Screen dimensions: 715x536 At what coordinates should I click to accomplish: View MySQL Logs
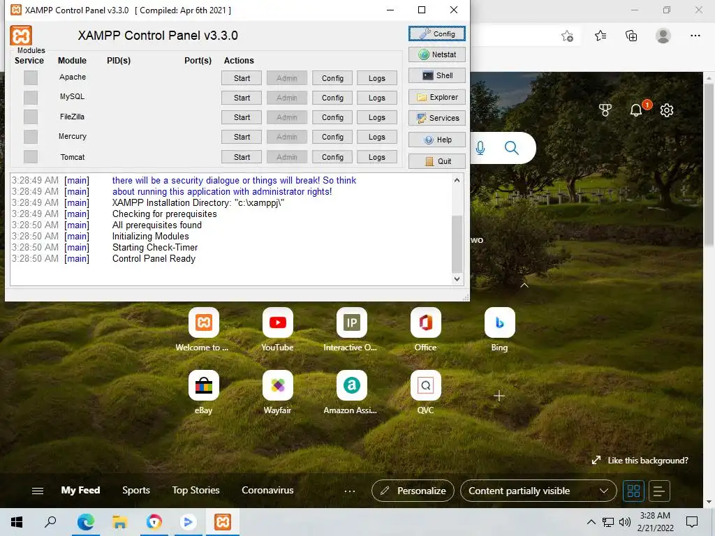377,98
